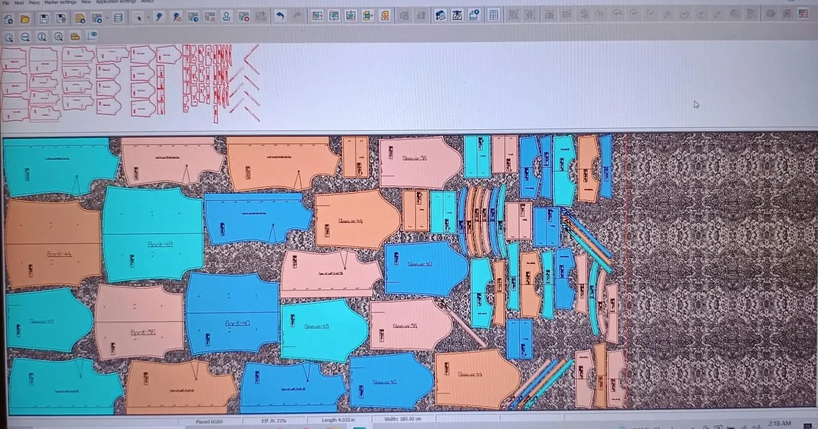Click the 2:18 AM taskbar clock
This screenshot has width=818, height=429.
pos(780,423)
